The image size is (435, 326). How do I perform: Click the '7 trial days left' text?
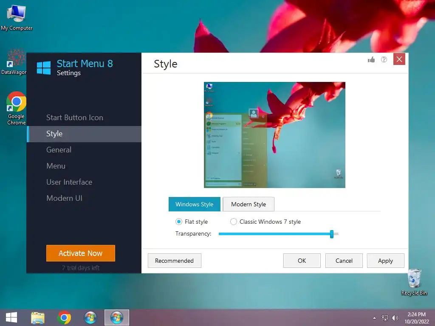pos(81,268)
